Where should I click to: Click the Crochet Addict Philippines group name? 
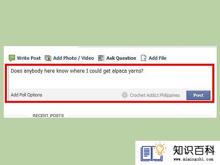pyautogui.click(x=155, y=95)
